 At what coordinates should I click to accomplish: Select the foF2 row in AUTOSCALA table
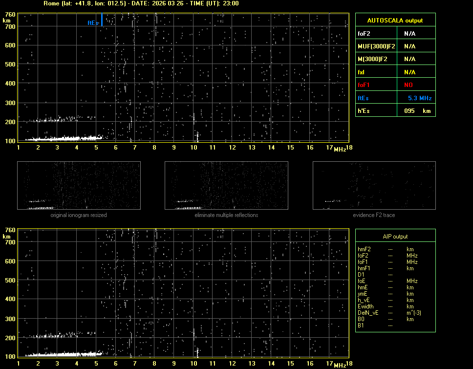395,34
